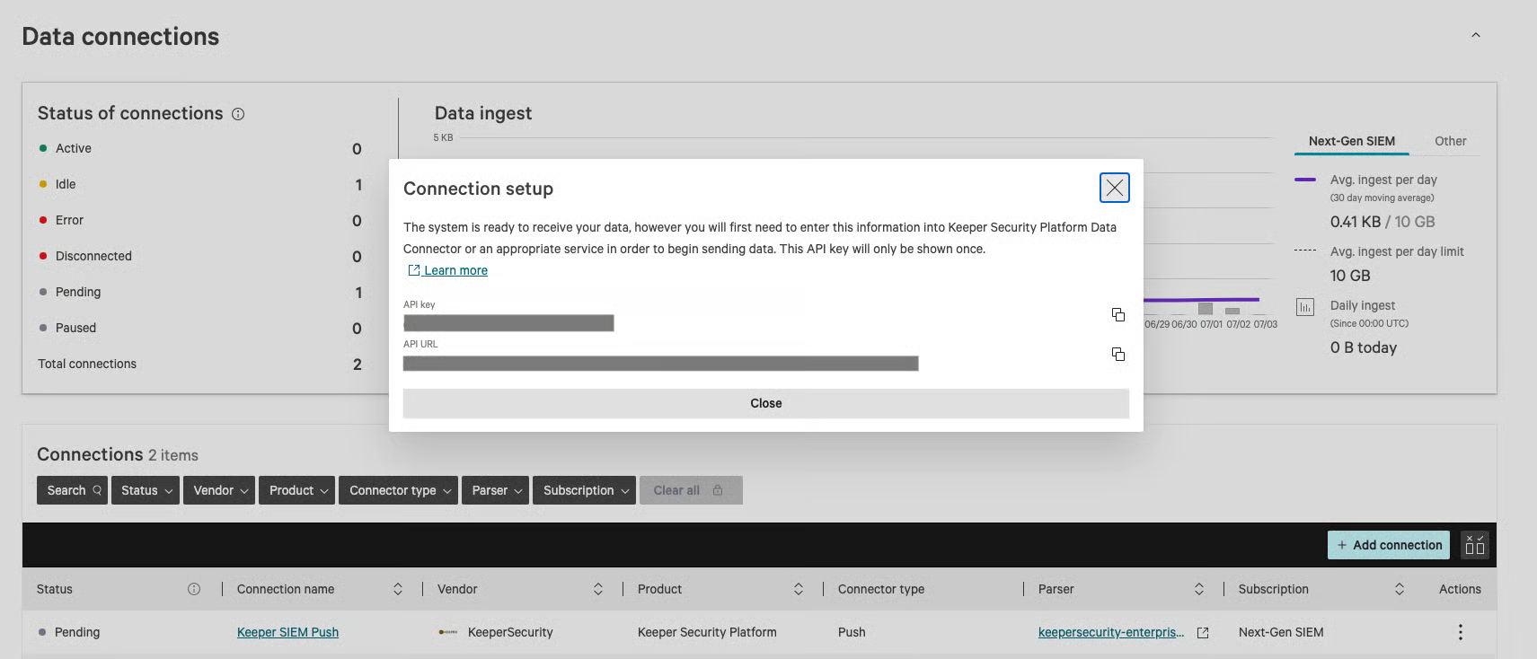Click the info icon beside Status of connections
1537x659 pixels.
point(238,114)
